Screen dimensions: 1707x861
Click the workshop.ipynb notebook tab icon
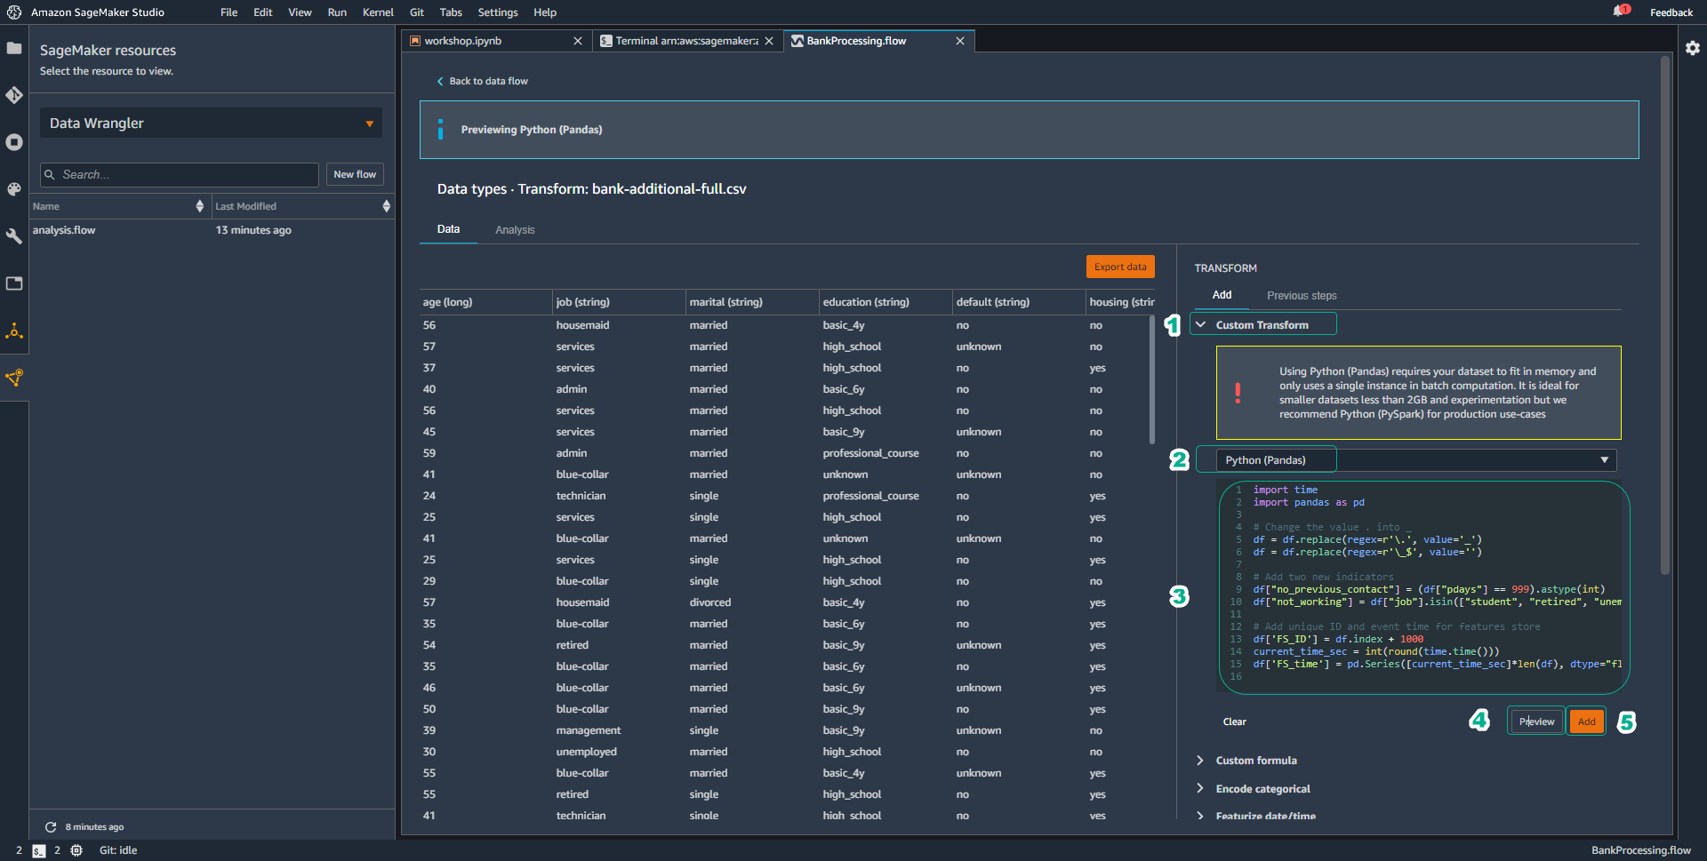coord(415,41)
